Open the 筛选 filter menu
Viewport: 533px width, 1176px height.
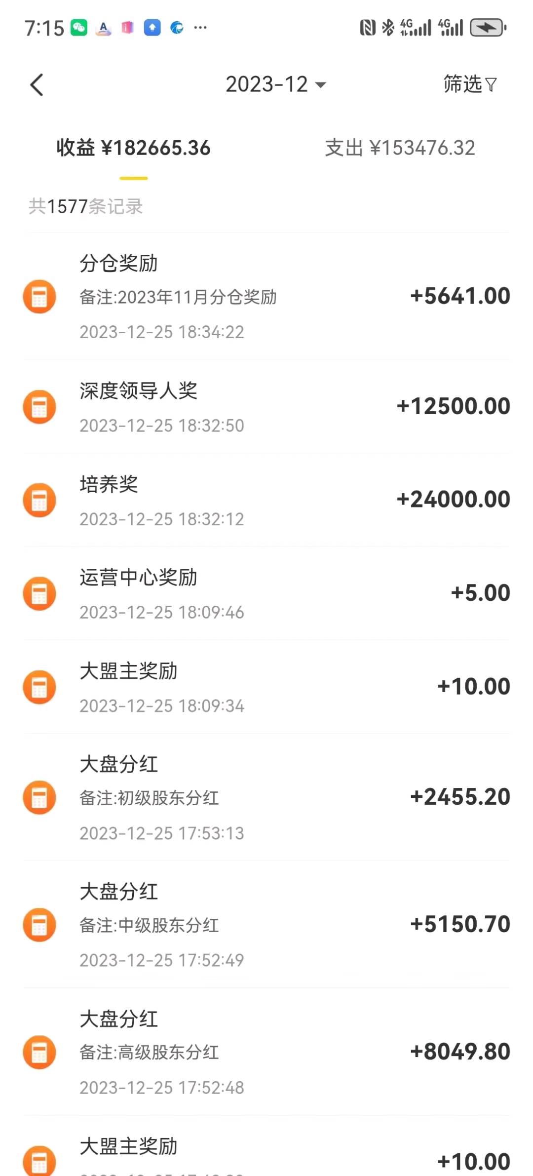469,84
